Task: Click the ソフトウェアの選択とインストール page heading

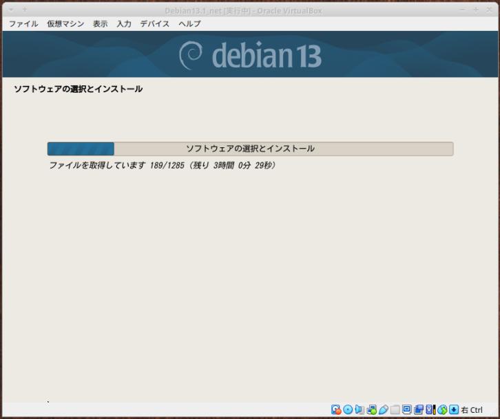Action: pyautogui.click(x=78, y=89)
